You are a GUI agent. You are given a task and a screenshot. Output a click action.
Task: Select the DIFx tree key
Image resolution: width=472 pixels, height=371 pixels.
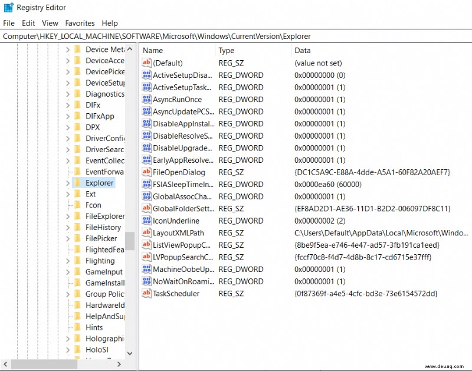tap(93, 105)
